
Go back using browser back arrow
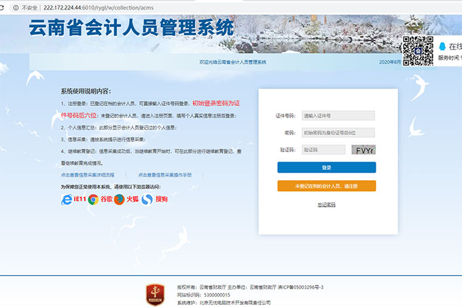pos(7,7)
